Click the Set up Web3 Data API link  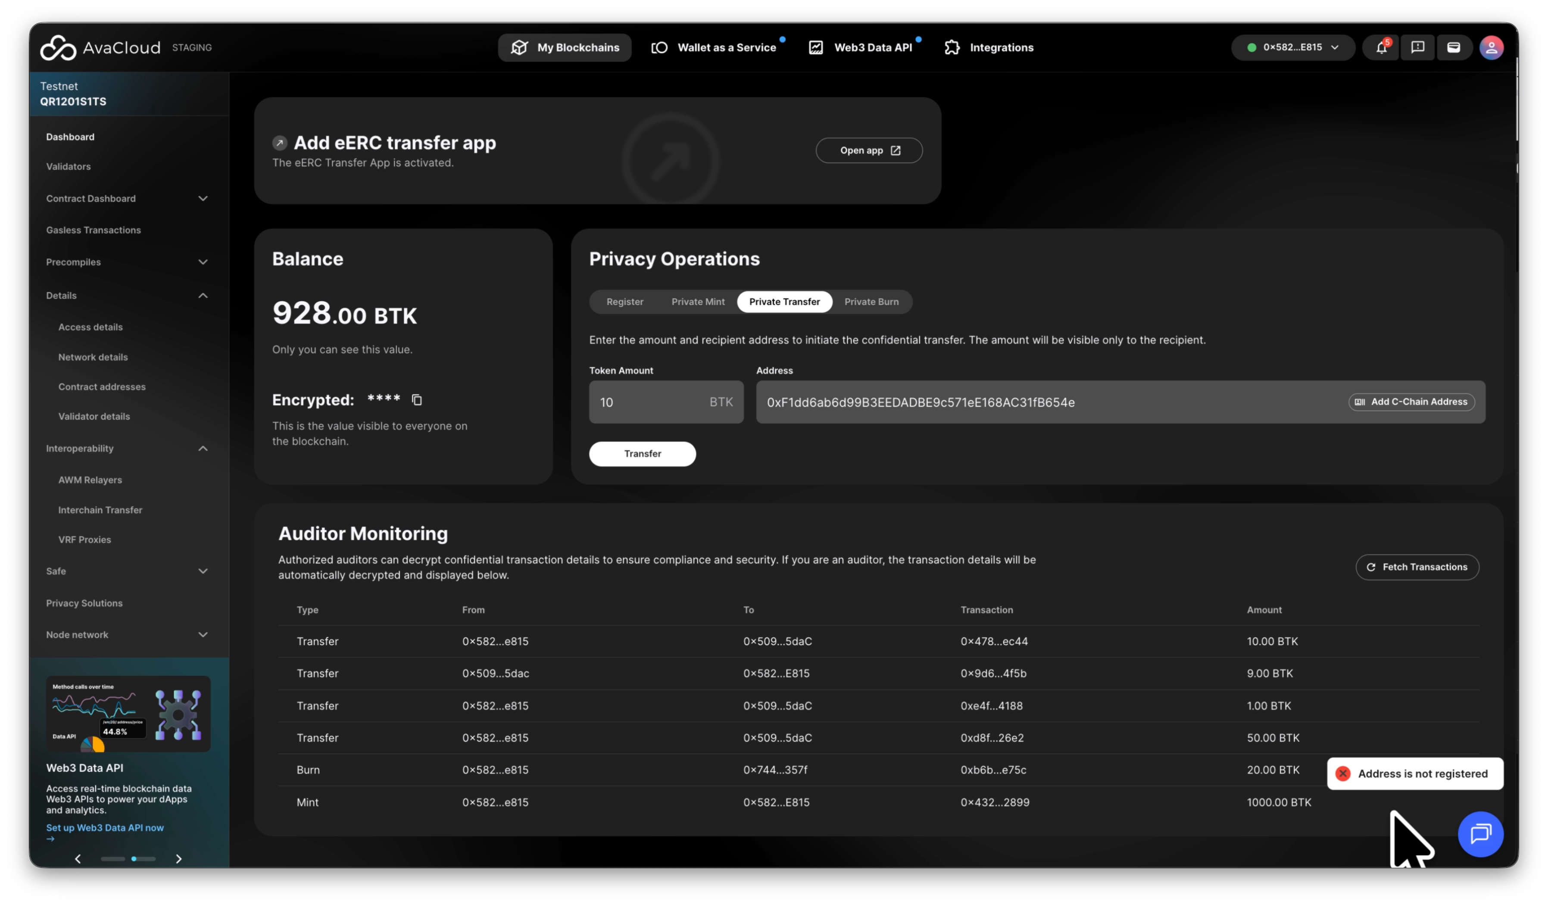[x=105, y=828]
